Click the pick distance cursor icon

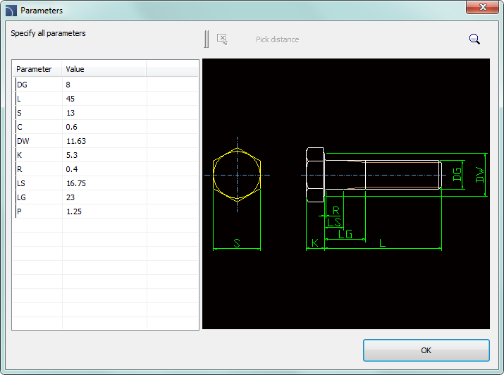223,39
